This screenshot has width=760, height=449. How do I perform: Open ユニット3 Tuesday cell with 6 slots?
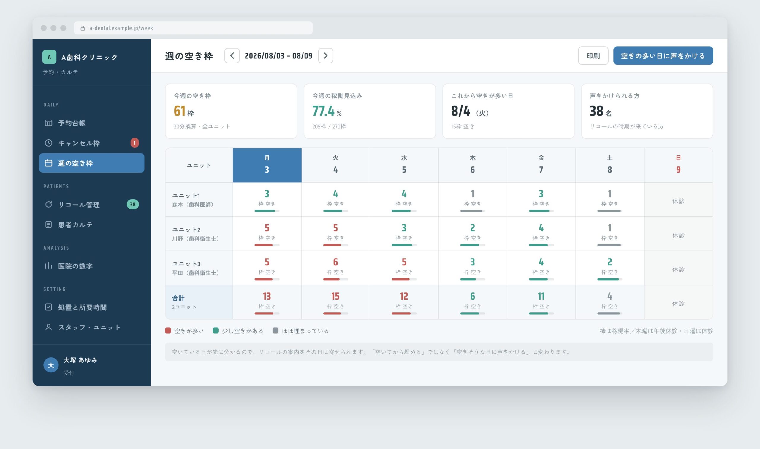[335, 268]
